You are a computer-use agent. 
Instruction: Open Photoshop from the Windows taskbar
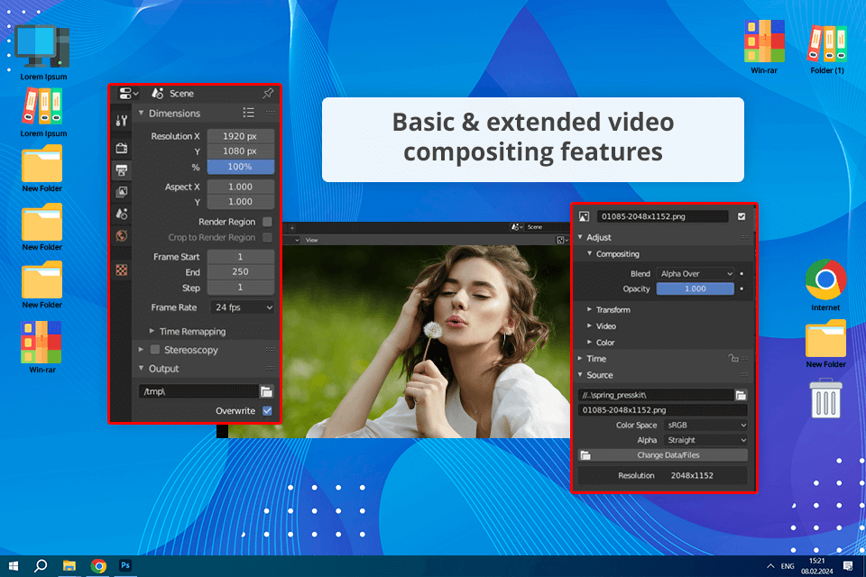(125, 566)
